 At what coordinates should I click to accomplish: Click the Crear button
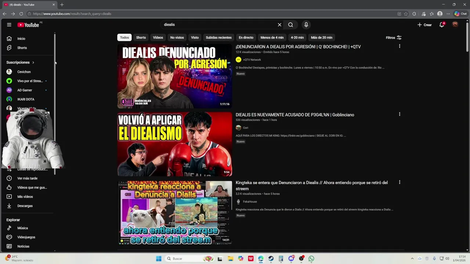tap(424, 25)
